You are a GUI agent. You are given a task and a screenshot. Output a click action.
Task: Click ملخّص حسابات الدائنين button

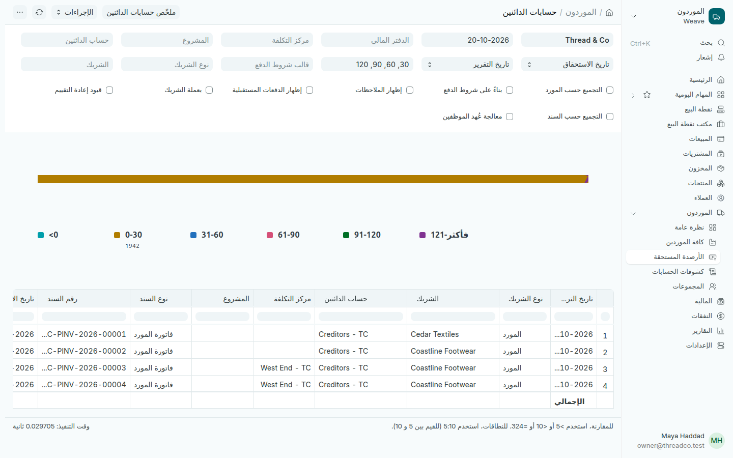click(x=141, y=12)
